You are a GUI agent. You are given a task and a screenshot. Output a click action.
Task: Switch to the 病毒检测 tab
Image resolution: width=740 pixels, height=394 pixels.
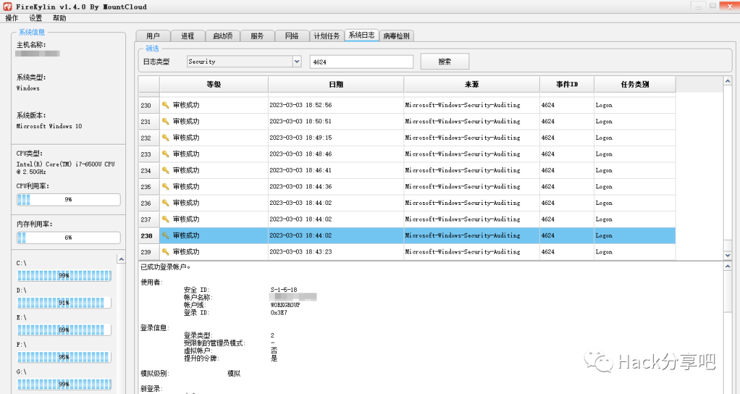397,36
